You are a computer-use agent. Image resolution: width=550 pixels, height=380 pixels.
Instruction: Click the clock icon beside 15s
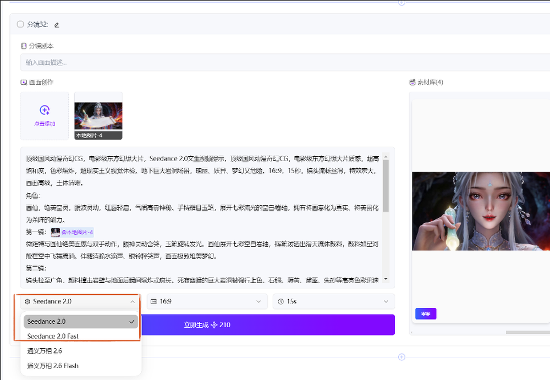coord(280,301)
